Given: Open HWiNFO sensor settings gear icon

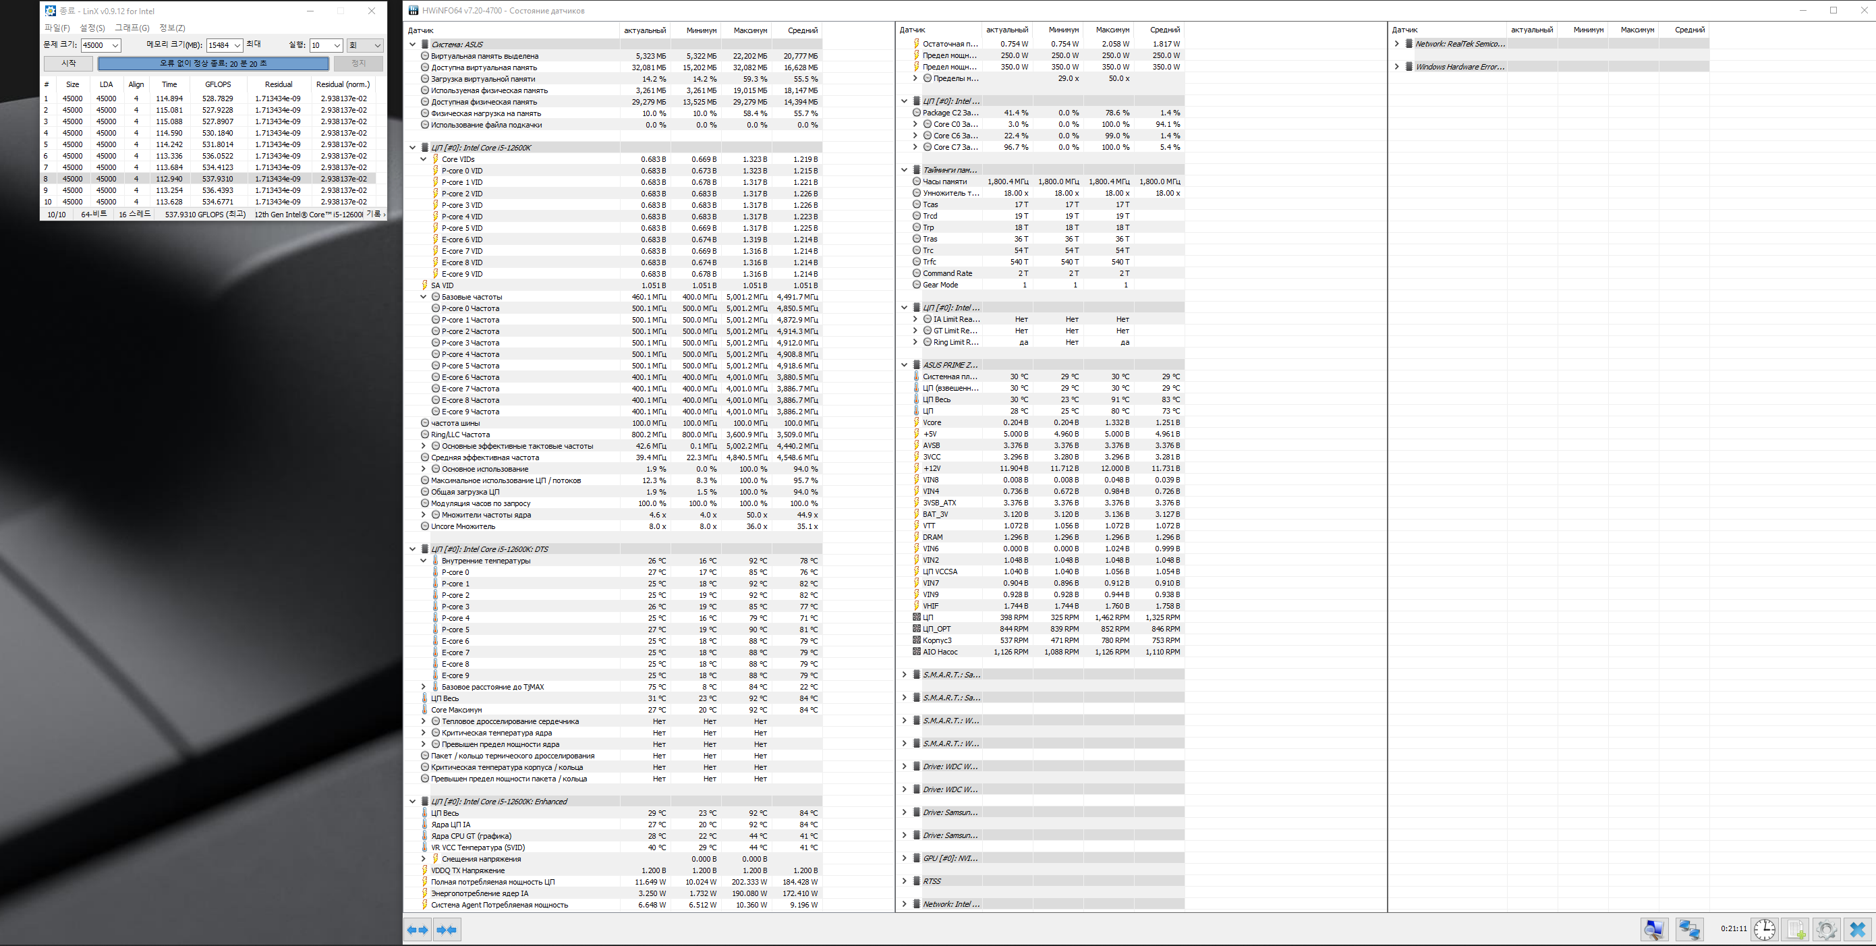Looking at the screenshot, I should (x=1827, y=929).
